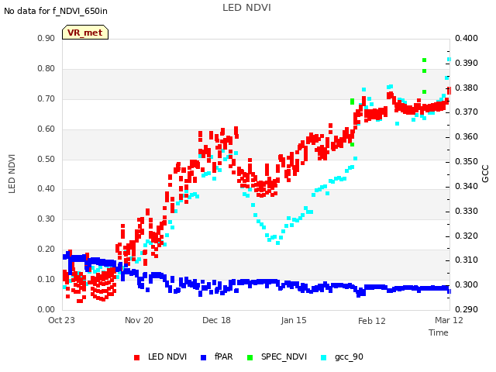The width and height of the screenshot is (496, 372).
Task: Click the Jan 15 x-axis tick label
Action: [294, 320]
